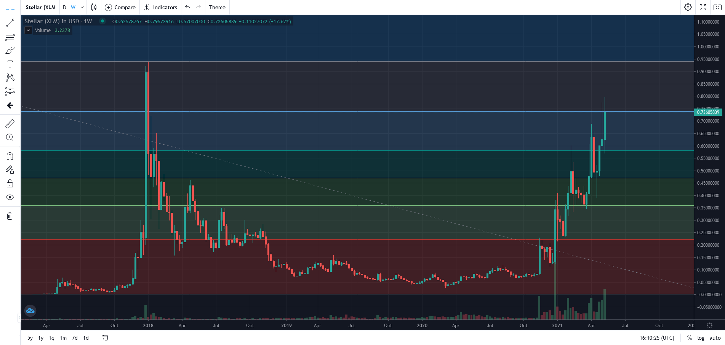The height and width of the screenshot is (345, 725).
Task: Set the time range to 1d
Action: tap(86, 338)
